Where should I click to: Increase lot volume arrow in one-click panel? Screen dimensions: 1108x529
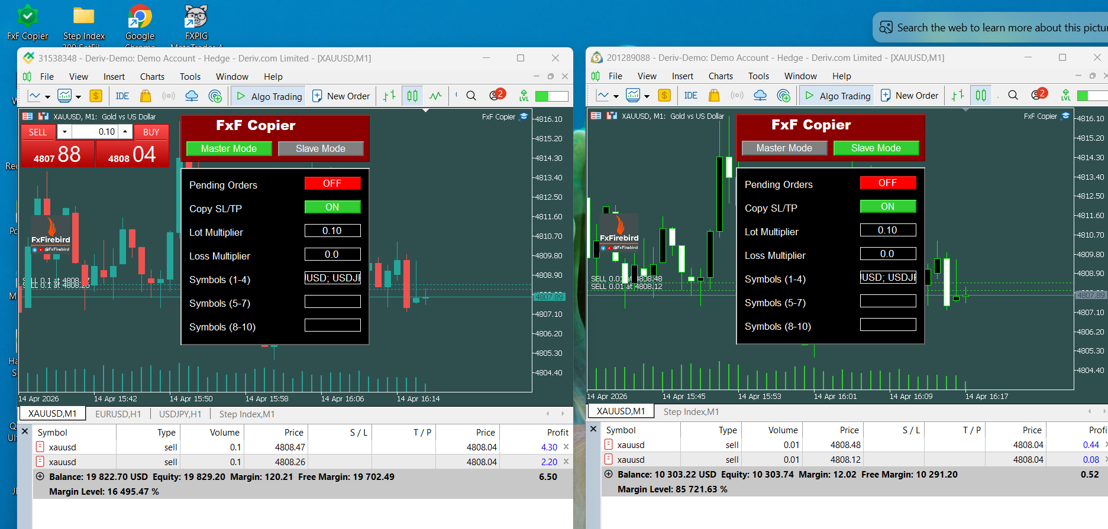125,132
